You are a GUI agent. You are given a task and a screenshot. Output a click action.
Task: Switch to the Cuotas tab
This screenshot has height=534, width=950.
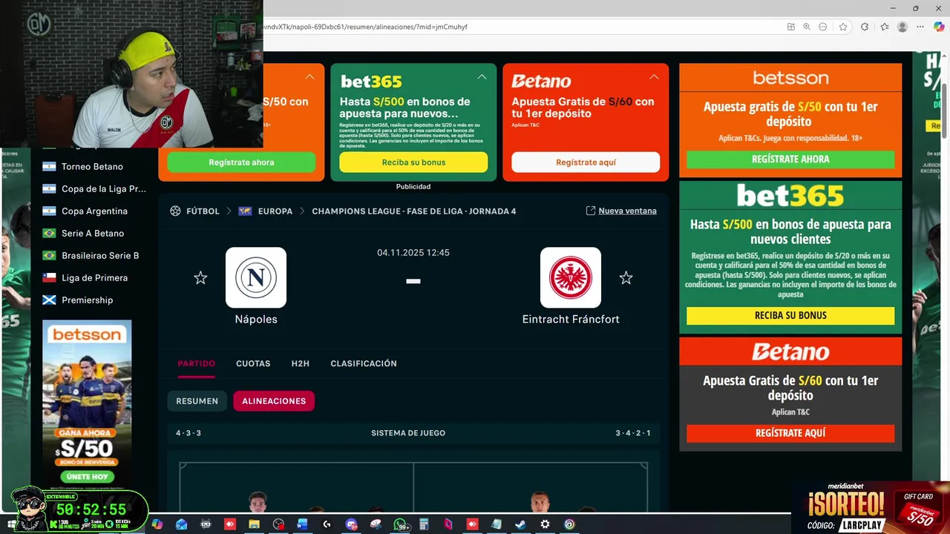coord(253,363)
